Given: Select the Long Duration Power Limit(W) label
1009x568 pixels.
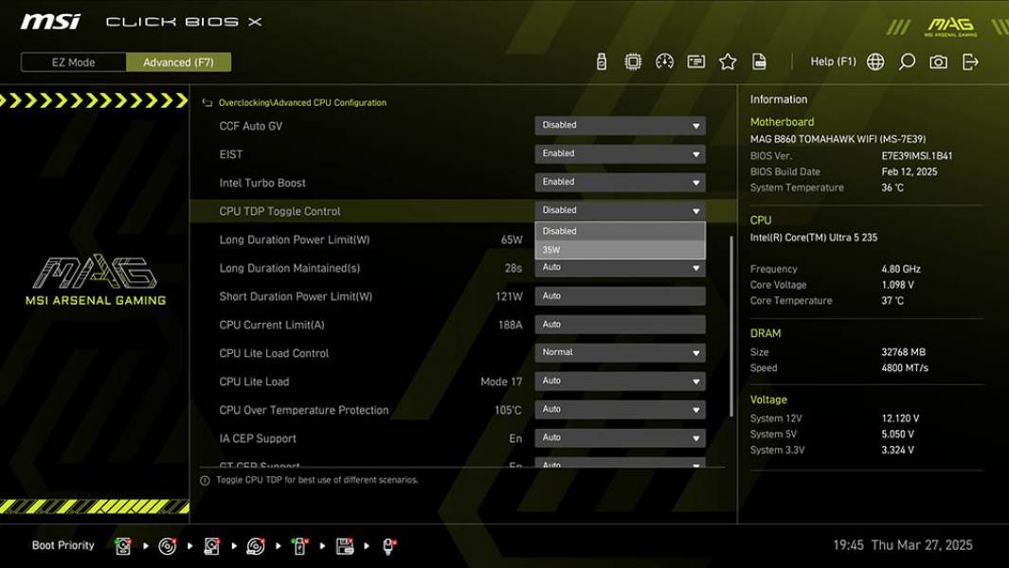Looking at the screenshot, I should pos(294,240).
